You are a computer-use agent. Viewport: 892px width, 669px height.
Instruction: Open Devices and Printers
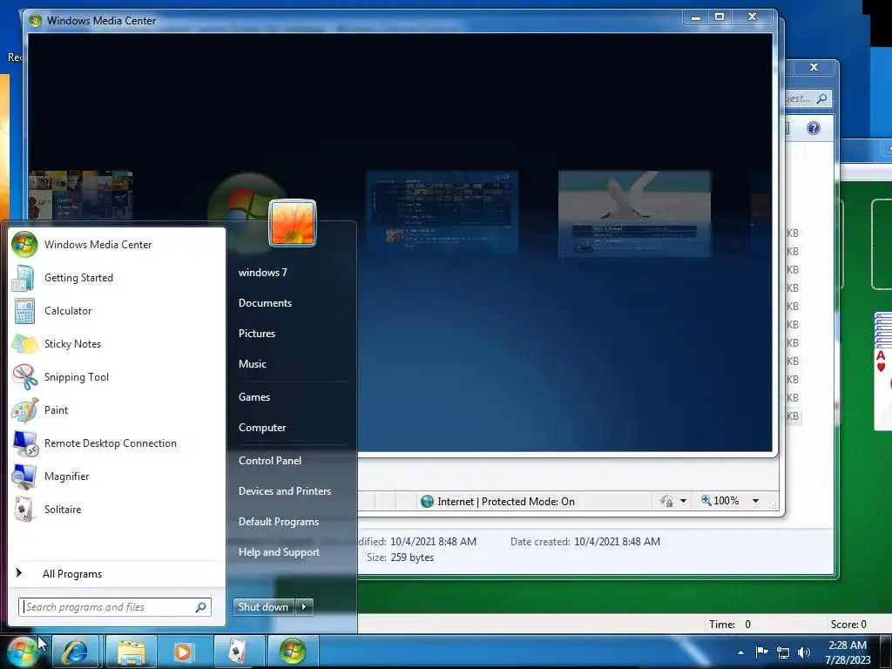pyautogui.click(x=285, y=491)
